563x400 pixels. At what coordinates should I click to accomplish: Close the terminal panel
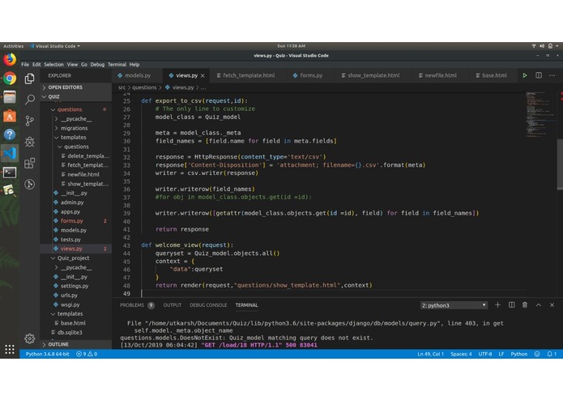click(x=552, y=305)
